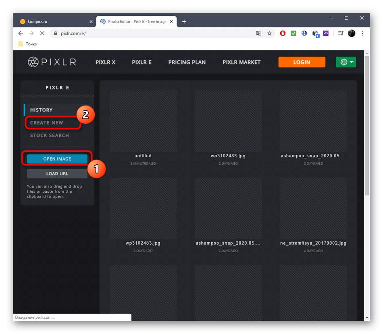Click the orange LOGIN button

pyautogui.click(x=302, y=62)
